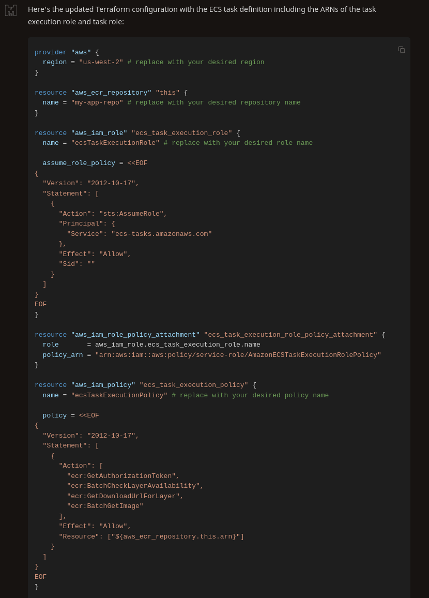Click the "ecsTaskExecutionPolicy" name string

tap(119, 396)
